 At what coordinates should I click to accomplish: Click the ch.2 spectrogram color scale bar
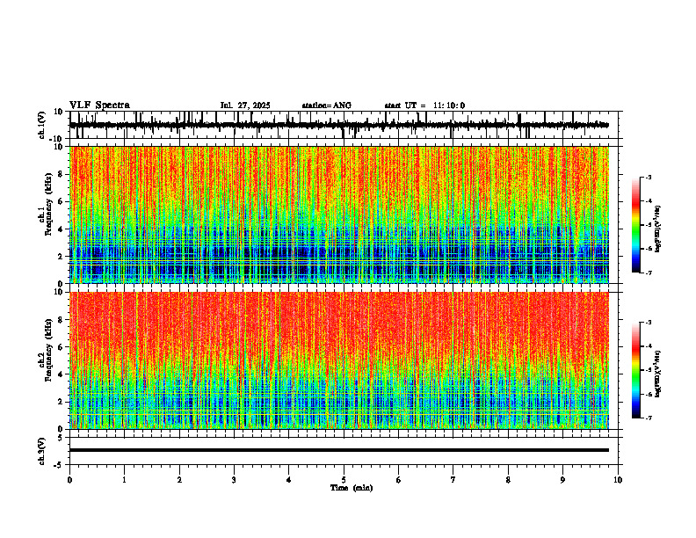[635, 370]
